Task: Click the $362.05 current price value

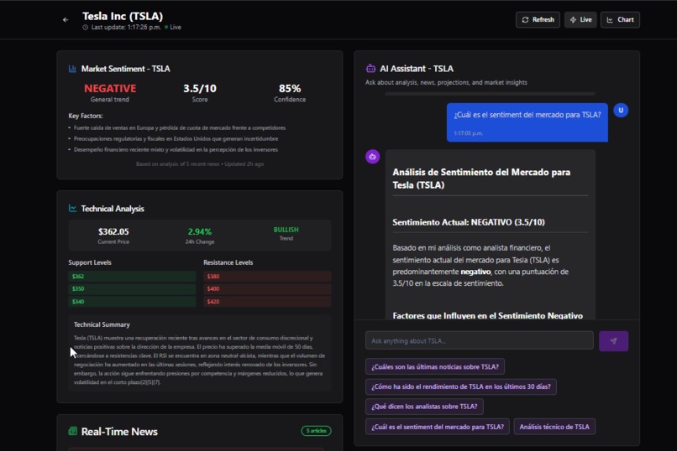Action: pyautogui.click(x=113, y=231)
